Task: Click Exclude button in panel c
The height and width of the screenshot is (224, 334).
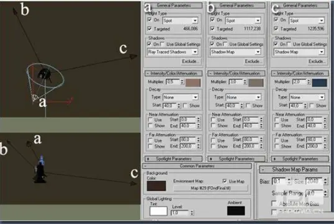Action: (317, 61)
